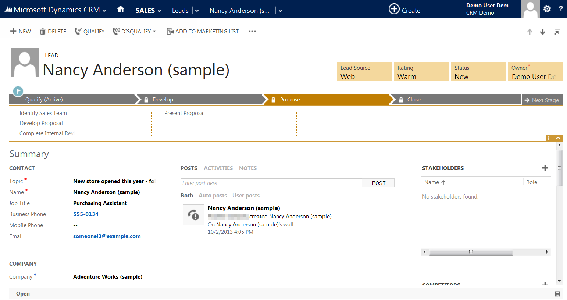Open DISQUALIFY dropdown command
Image resolution: width=567 pixels, height=300 pixels.
coord(134,31)
